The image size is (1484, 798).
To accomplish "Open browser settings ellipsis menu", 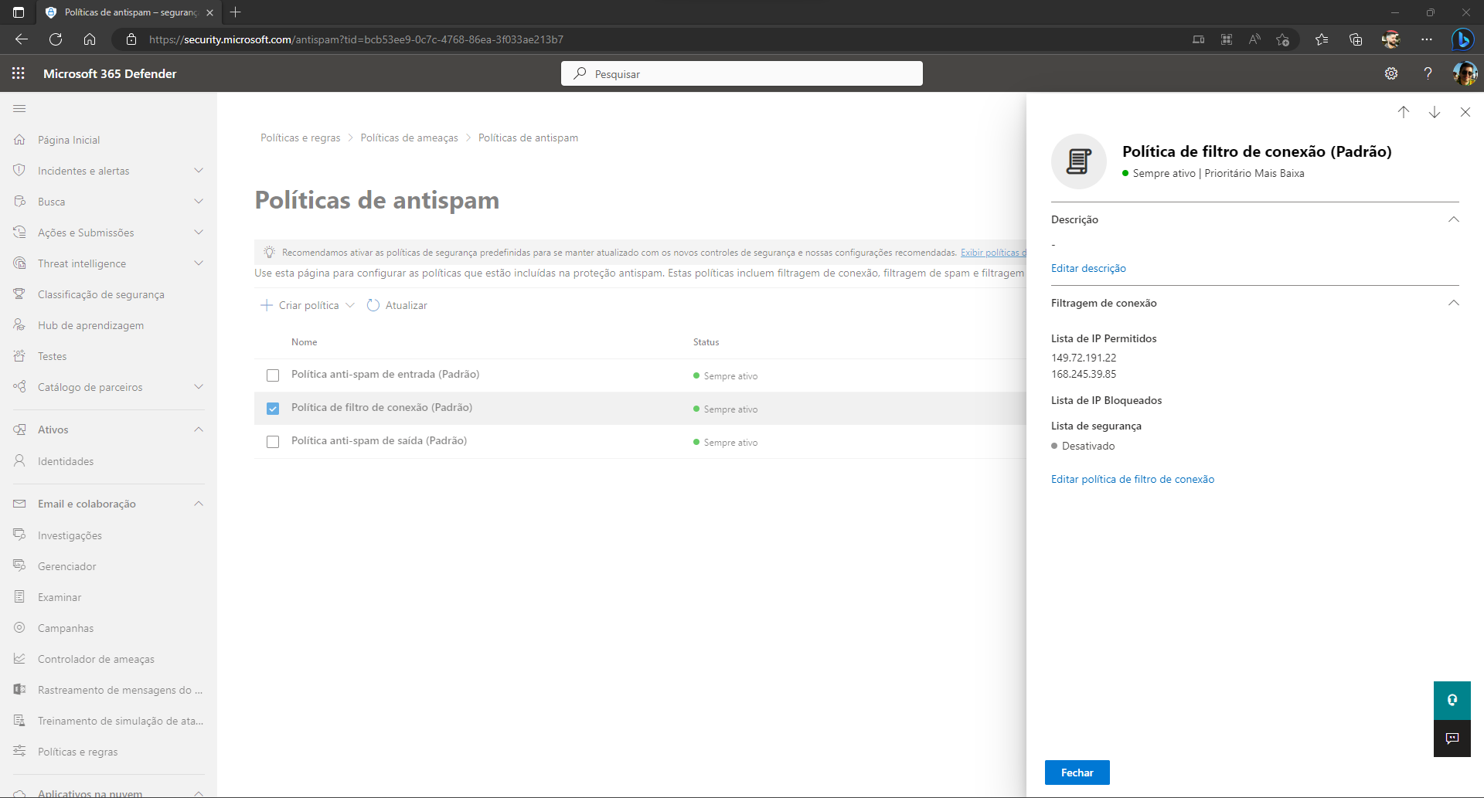I will tap(1427, 39).
